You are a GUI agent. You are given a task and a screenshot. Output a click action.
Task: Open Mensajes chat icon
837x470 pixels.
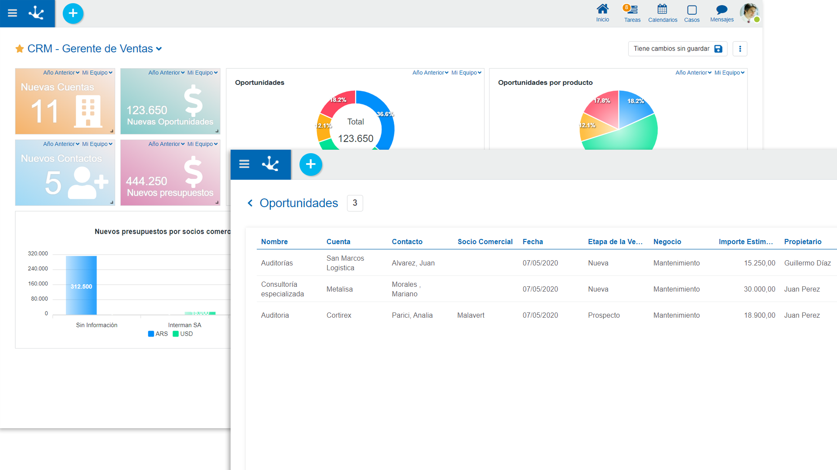(722, 13)
